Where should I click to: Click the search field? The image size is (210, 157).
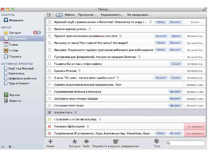tap(185, 143)
